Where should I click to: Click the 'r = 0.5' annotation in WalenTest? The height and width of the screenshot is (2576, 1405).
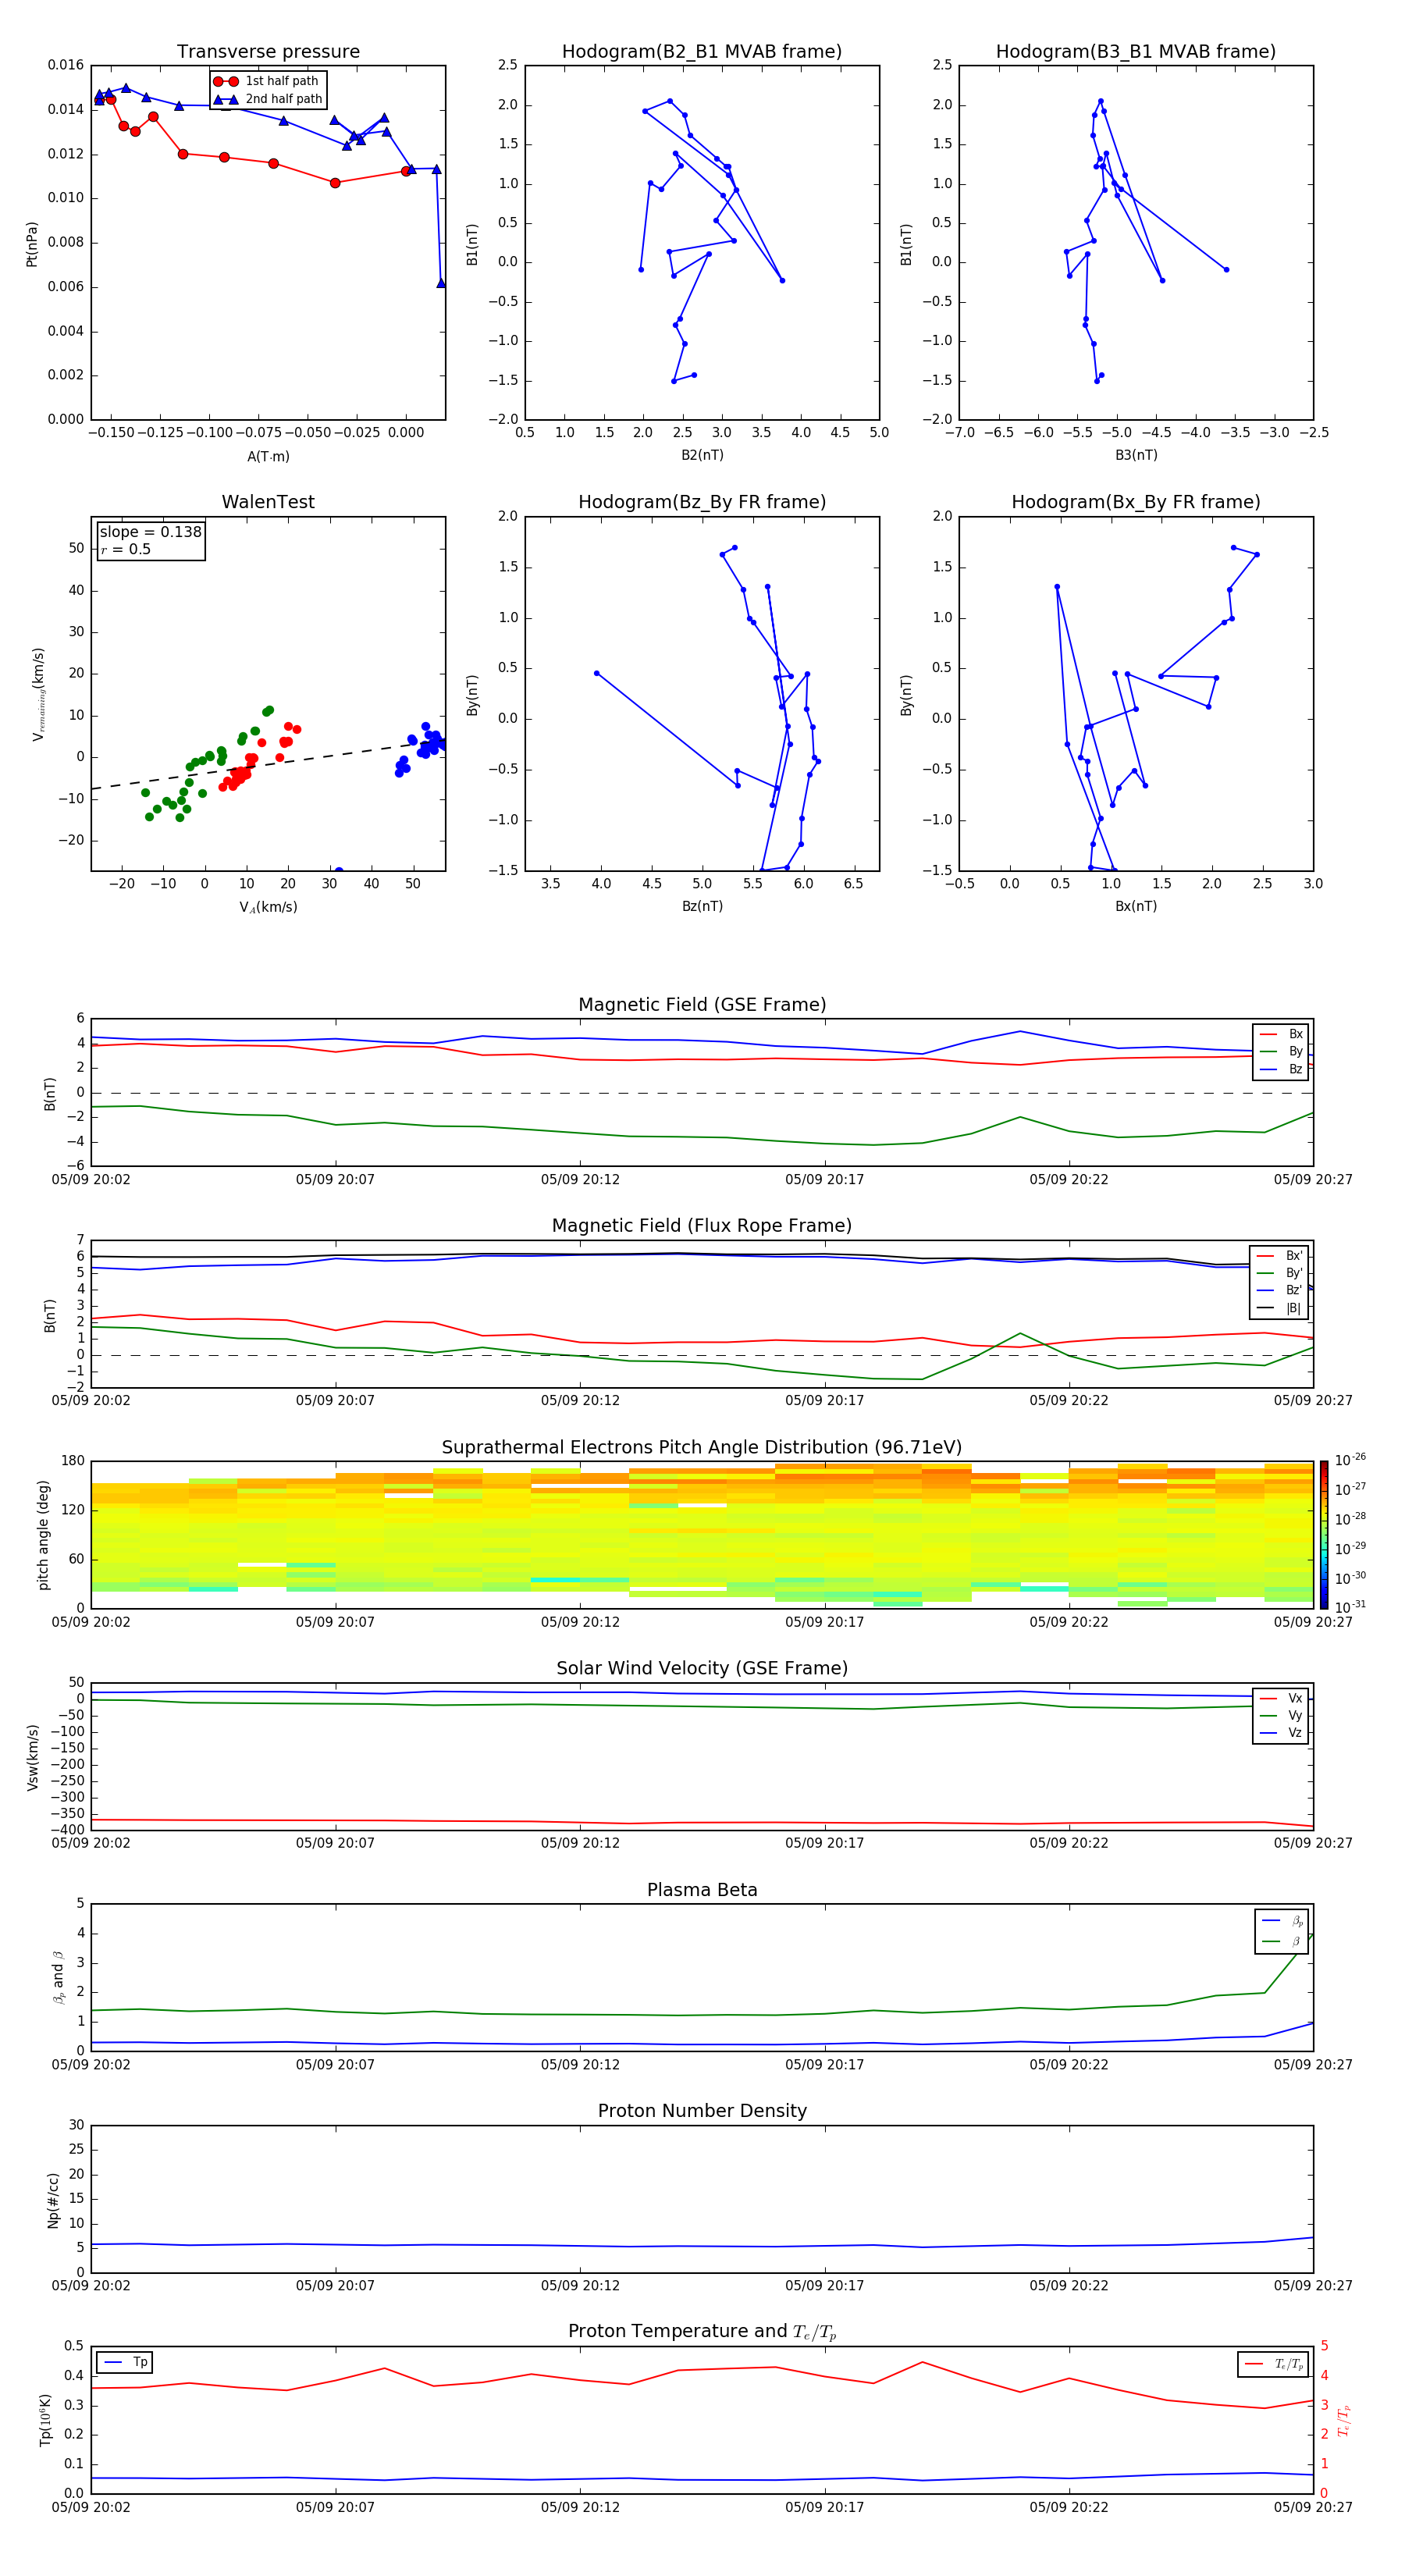pos(126,549)
